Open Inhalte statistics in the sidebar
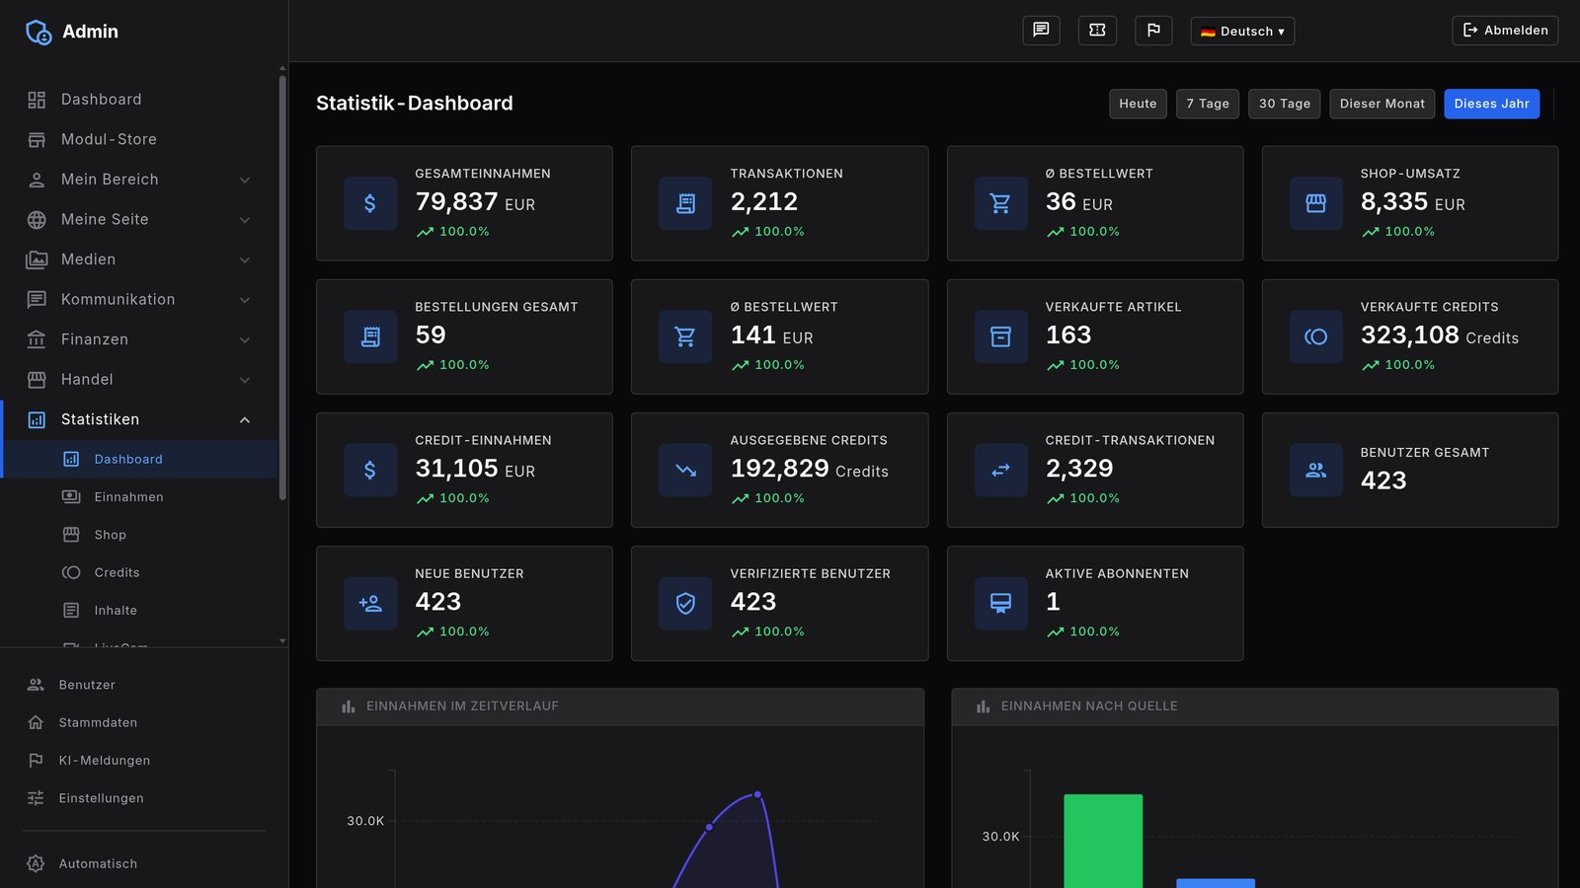 pyautogui.click(x=139, y=611)
